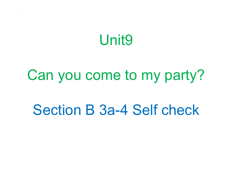Click the capital C of Can
238x179 pixels.
coord(32,75)
